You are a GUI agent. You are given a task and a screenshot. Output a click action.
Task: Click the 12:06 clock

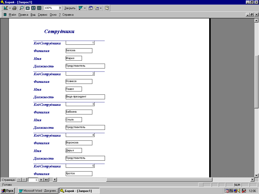[252, 191]
